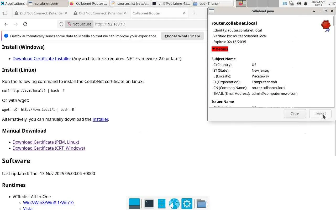The image size is (336, 210).
Task: Switch to the apt - Thunar taskbar window
Action: [212, 3]
